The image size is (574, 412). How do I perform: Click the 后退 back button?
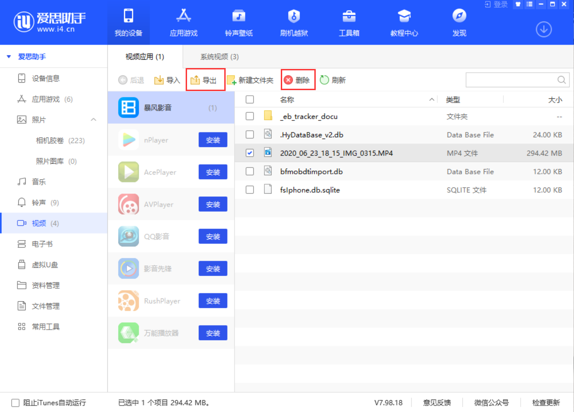coord(131,80)
